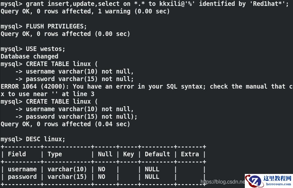Image resolution: width=293 pixels, height=188 pixels.
Task: Click the DESC linux command line
Action: tap(33, 139)
